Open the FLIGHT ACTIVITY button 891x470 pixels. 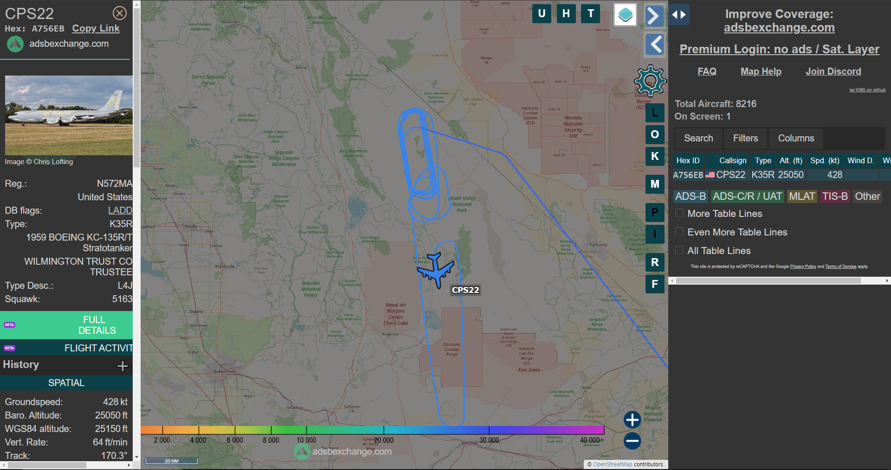66,348
